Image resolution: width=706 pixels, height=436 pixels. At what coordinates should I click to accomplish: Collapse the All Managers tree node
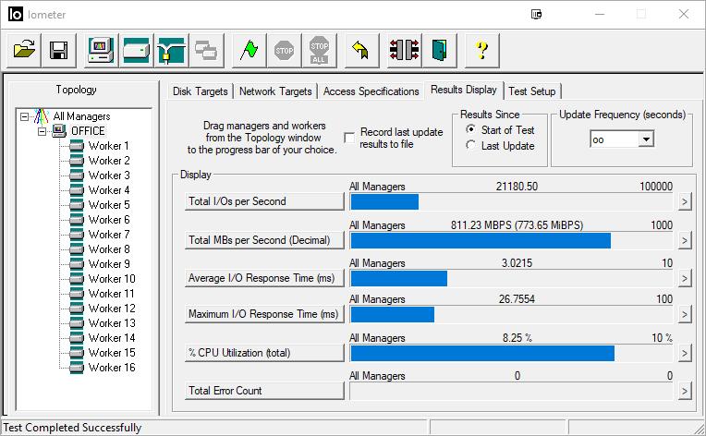pyautogui.click(x=24, y=116)
